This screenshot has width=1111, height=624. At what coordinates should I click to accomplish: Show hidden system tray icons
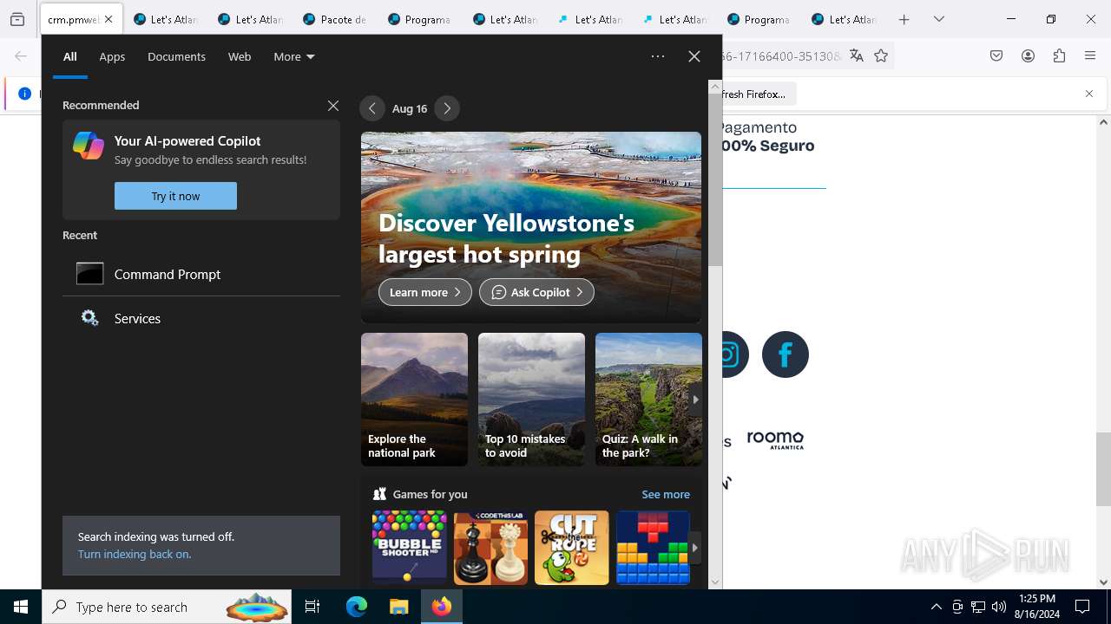936,607
